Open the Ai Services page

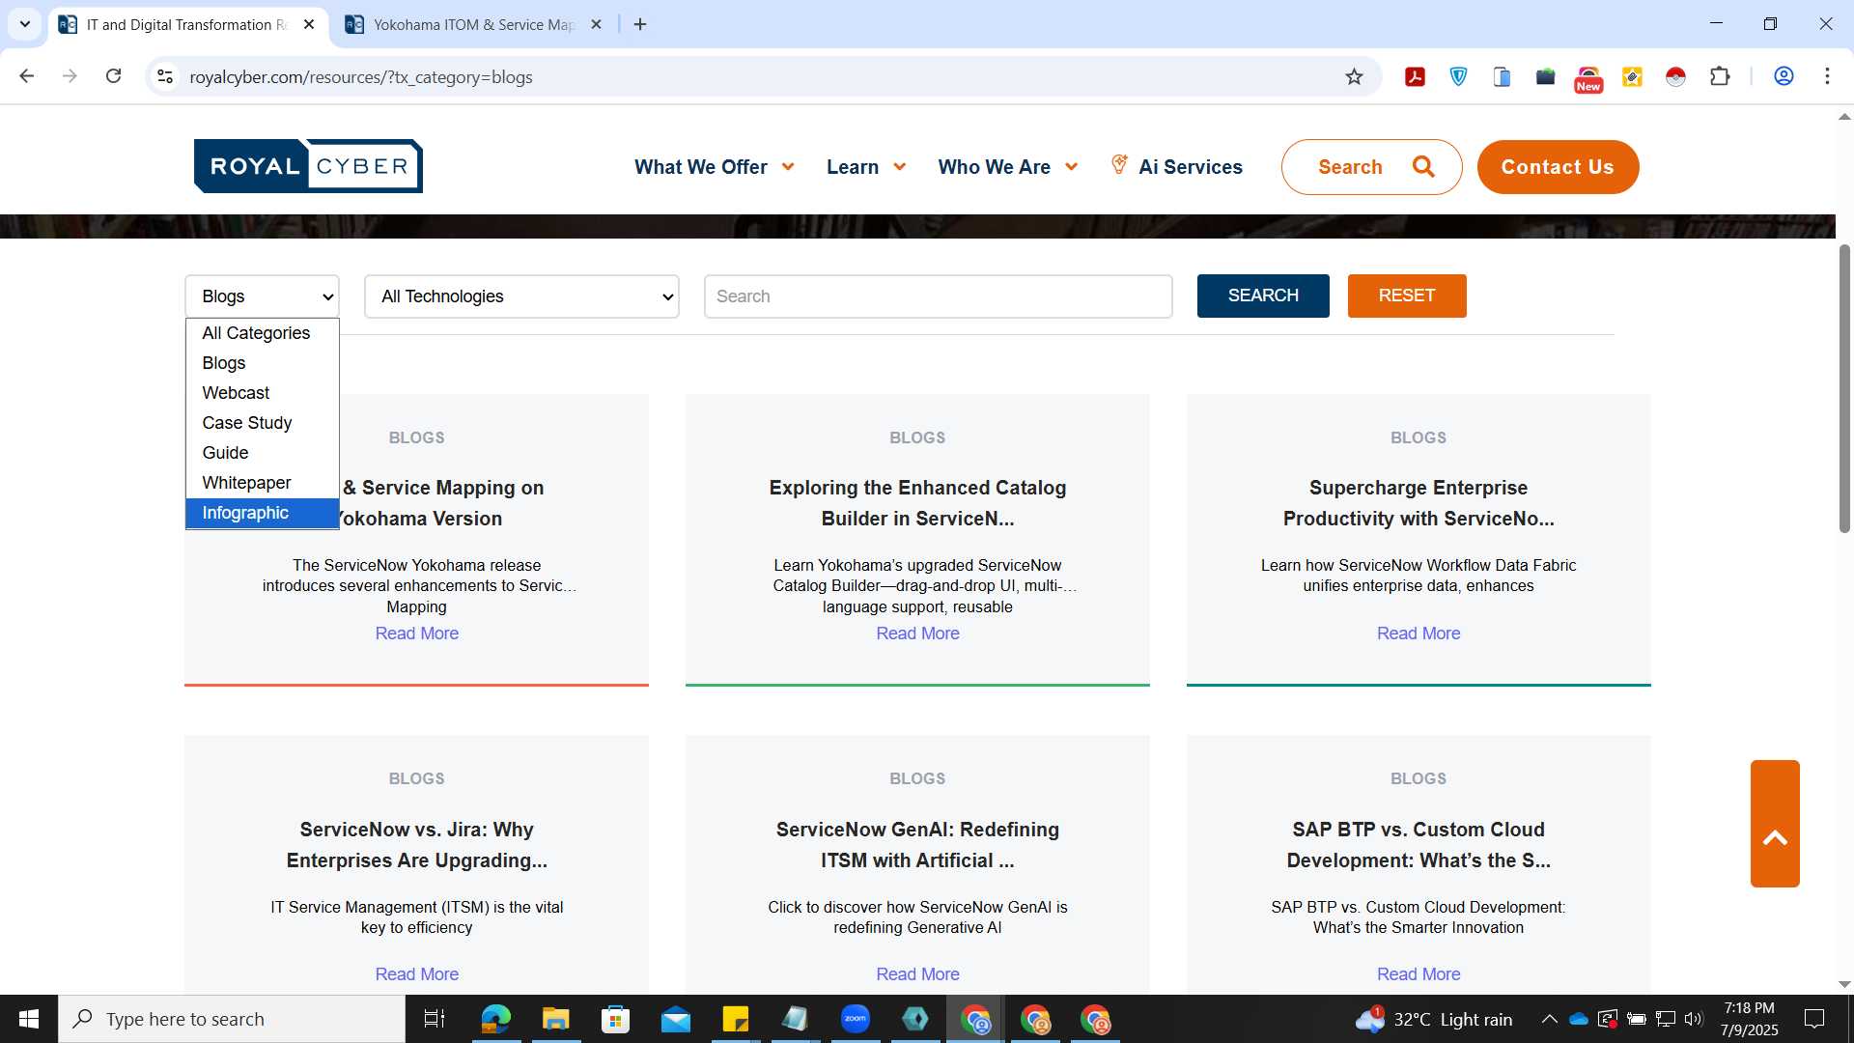tap(1177, 166)
